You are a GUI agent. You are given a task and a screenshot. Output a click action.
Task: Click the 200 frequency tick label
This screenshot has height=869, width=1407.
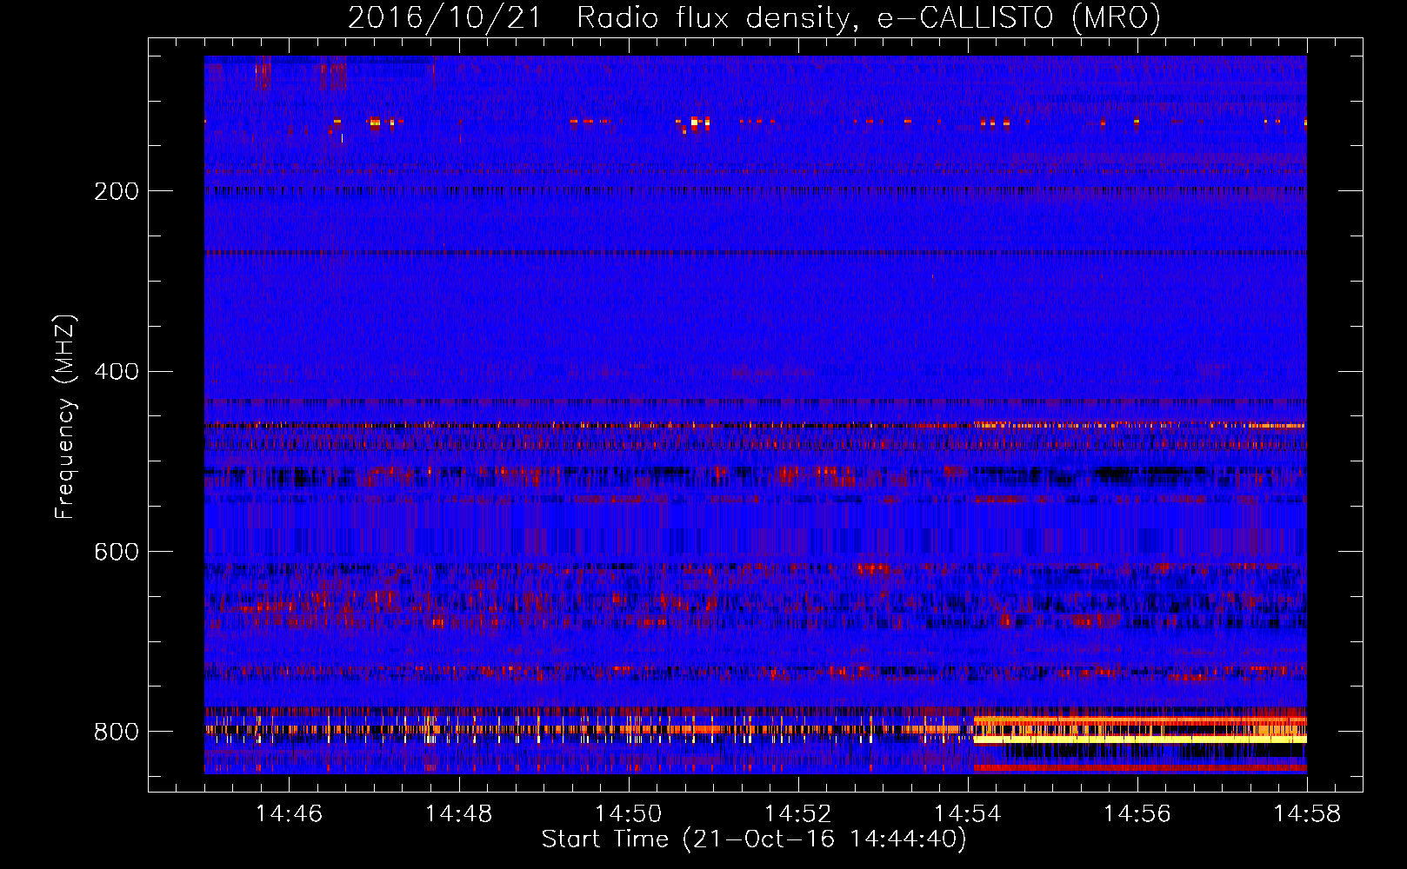coord(117,191)
